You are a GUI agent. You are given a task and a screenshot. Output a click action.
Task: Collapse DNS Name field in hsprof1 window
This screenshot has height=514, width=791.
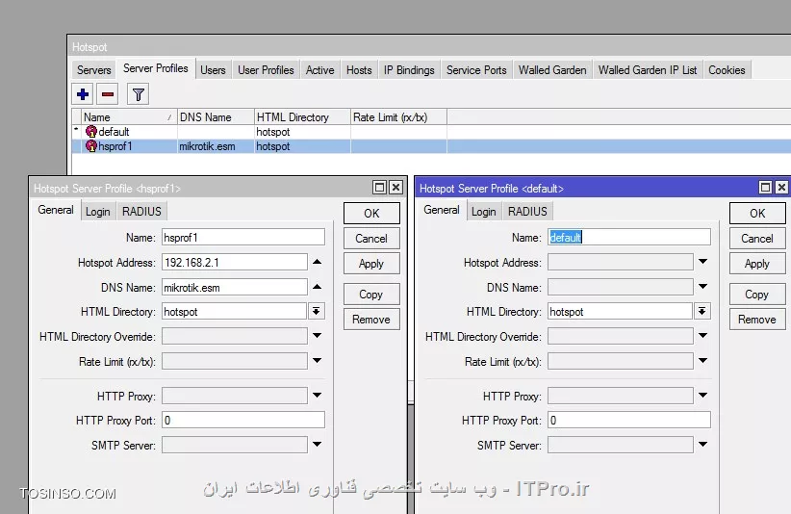coord(317,287)
